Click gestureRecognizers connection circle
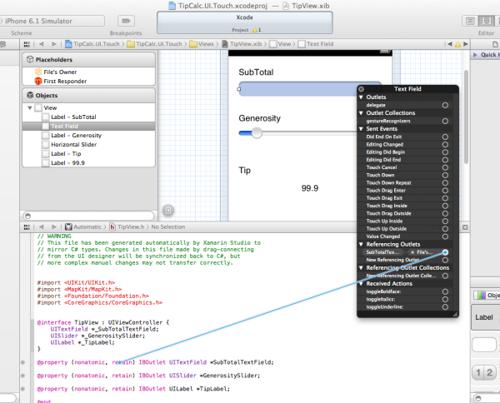This screenshot has width=500, height=403. click(x=445, y=121)
